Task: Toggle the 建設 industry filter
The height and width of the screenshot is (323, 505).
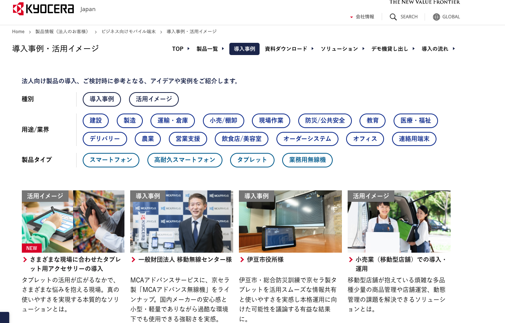Action: click(96, 120)
